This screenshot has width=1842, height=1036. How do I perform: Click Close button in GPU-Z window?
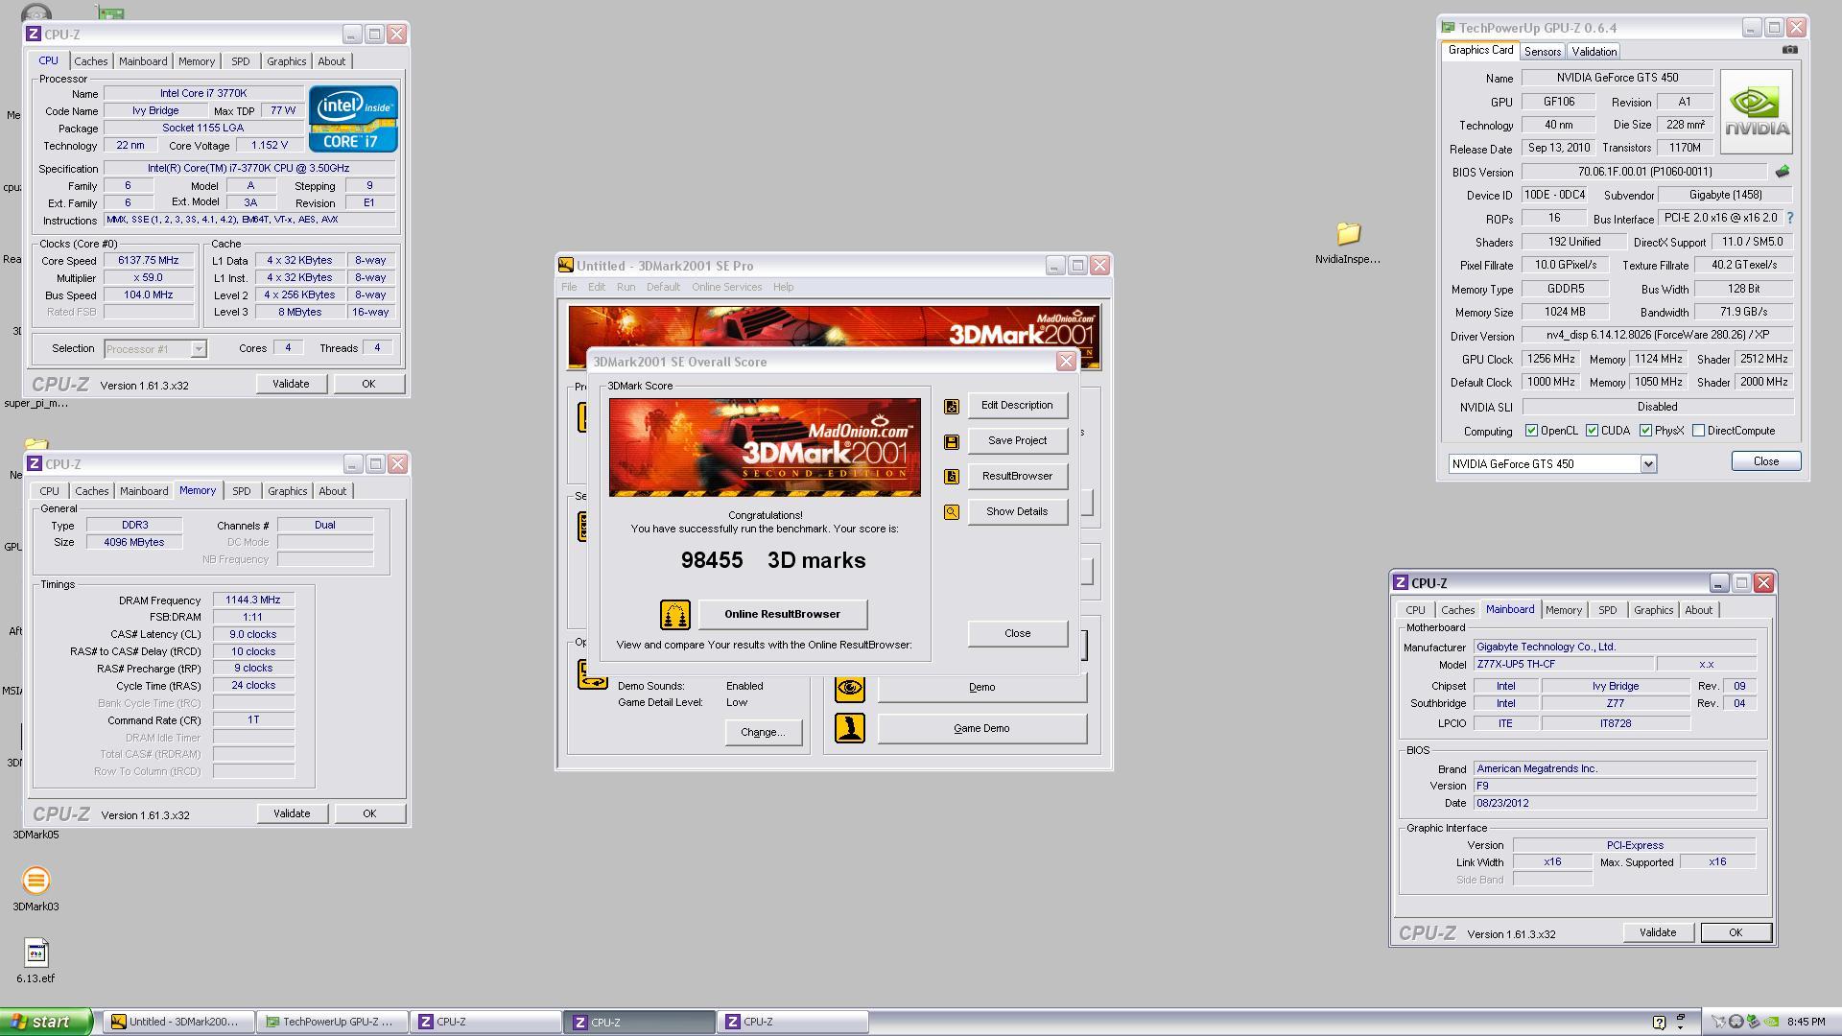click(x=1766, y=461)
